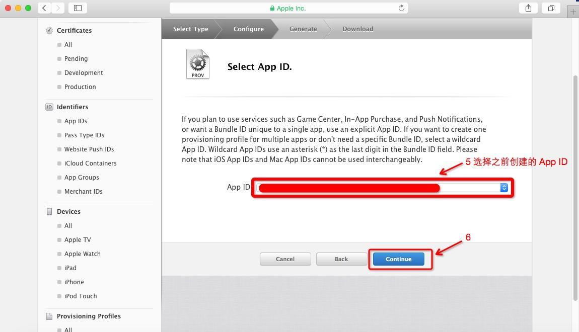
Task: Go to the Generate step
Action: (303, 29)
